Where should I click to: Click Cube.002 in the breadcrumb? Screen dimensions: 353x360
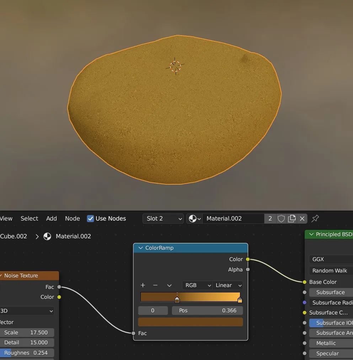tap(14, 236)
